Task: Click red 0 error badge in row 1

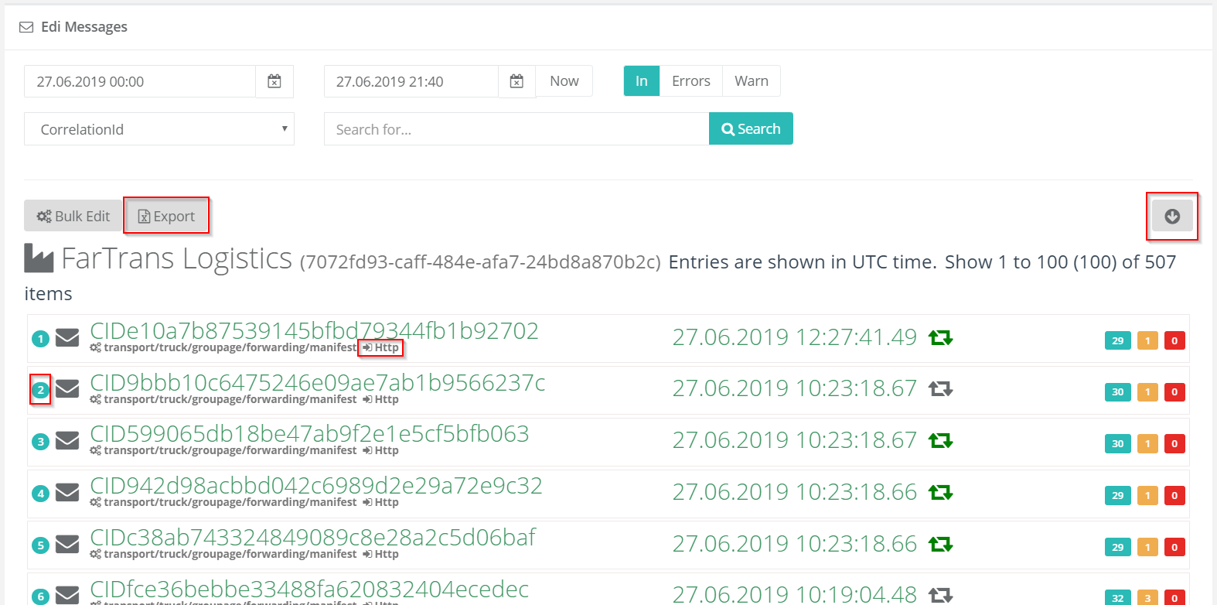Action: [x=1174, y=340]
